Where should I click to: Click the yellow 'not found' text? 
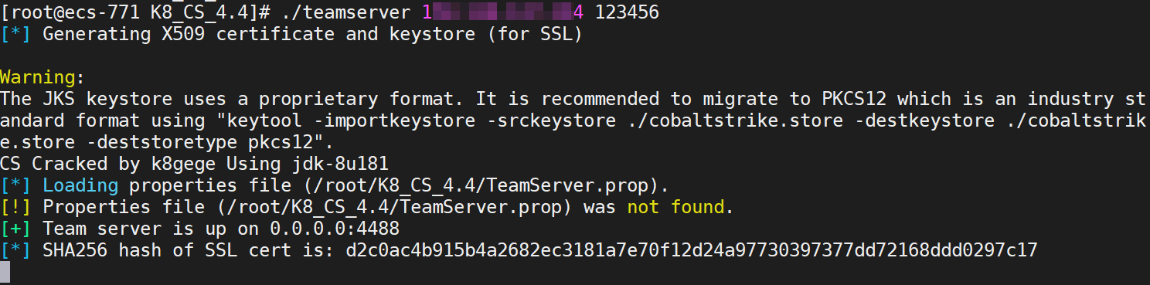[x=675, y=207]
